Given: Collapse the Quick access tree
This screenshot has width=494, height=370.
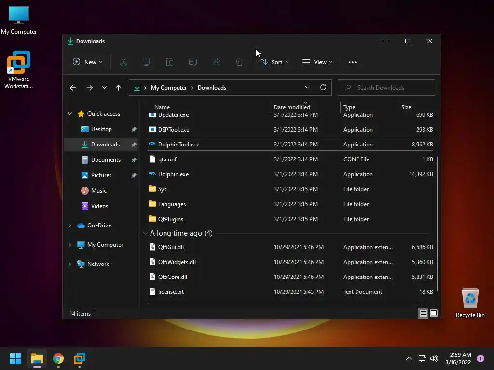Looking at the screenshot, I should (x=70, y=114).
